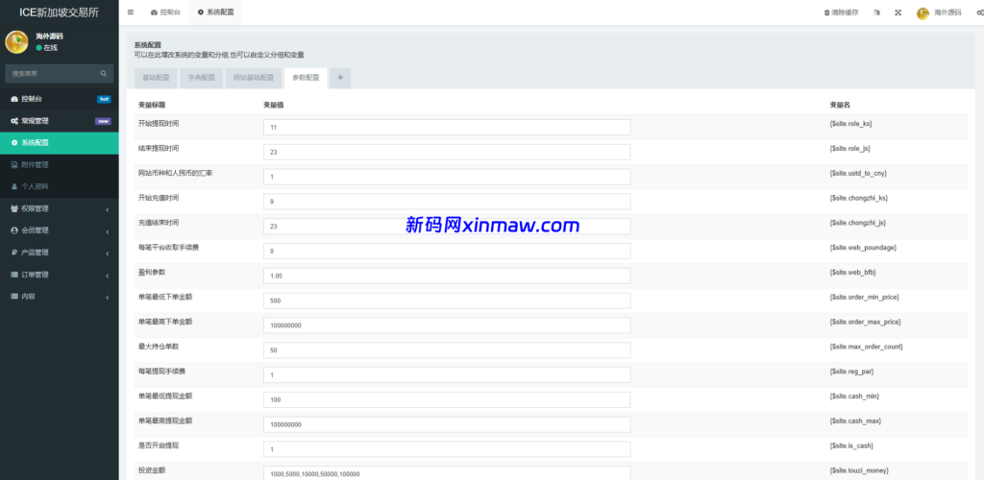Click the search magnifier icon in sidebar

pyautogui.click(x=104, y=73)
